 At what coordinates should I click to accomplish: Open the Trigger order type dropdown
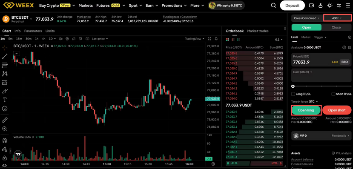coord(320,37)
